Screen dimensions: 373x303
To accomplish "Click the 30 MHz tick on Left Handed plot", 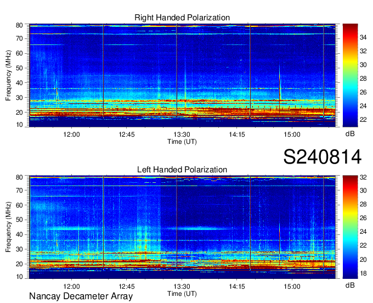I will click(x=19, y=249).
